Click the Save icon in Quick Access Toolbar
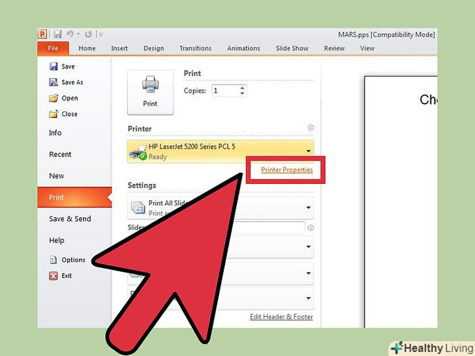Image resolution: width=475 pixels, height=356 pixels. pyautogui.click(x=57, y=34)
